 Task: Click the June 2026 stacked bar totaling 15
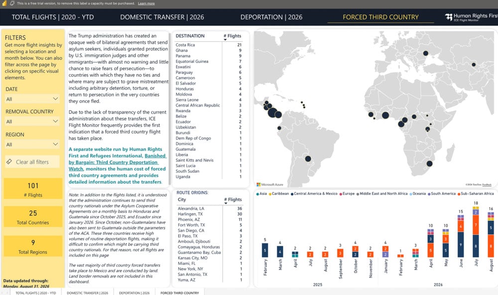pos(461,236)
